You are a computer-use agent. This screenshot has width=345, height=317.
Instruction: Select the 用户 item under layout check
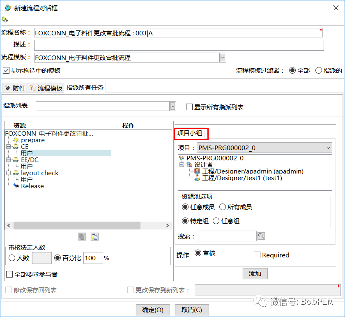coord(27,179)
